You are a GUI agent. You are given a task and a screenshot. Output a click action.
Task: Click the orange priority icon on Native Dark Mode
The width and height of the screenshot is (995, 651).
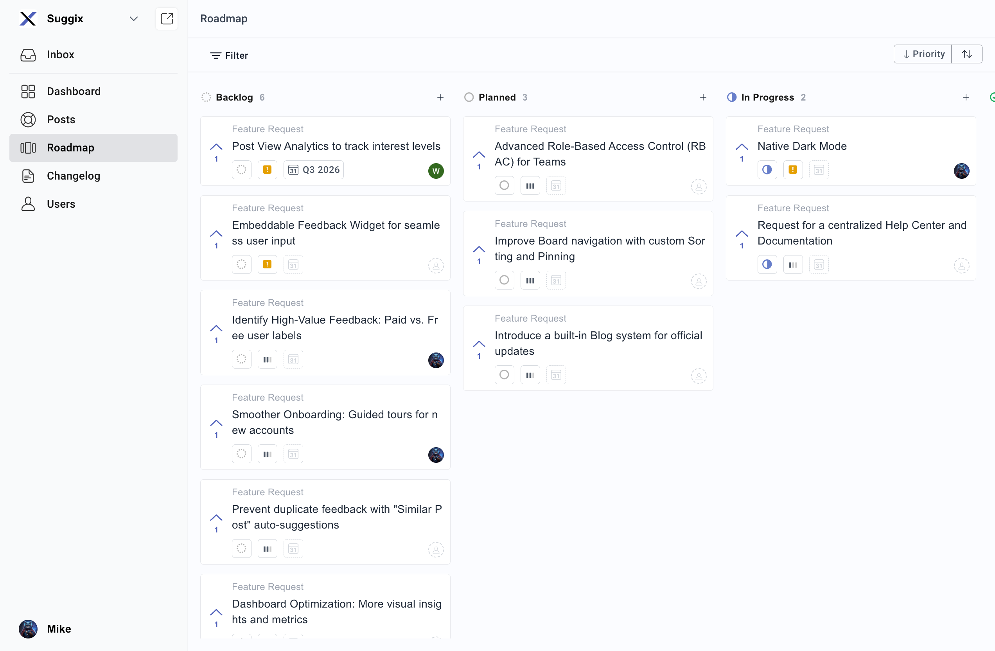(793, 170)
